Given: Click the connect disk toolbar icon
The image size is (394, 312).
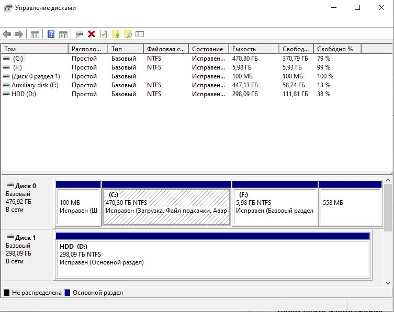Looking at the screenshot, I should click(x=79, y=34).
